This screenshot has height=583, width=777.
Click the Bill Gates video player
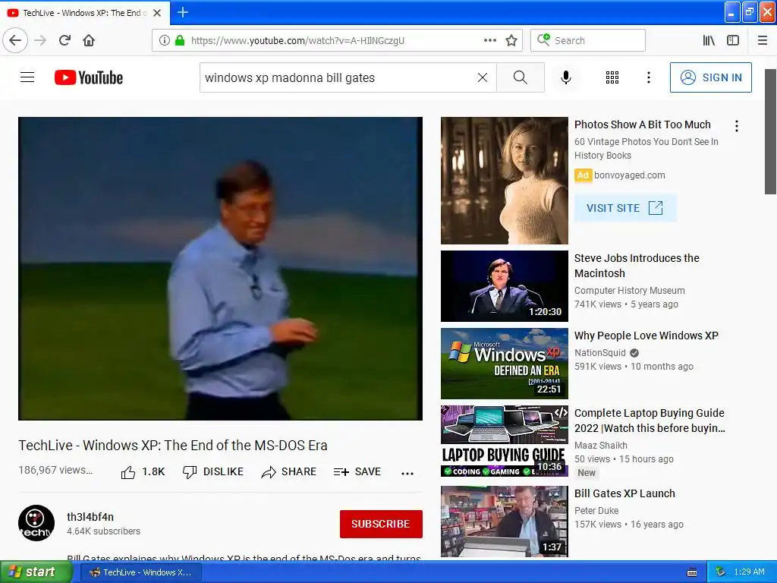coord(221,269)
